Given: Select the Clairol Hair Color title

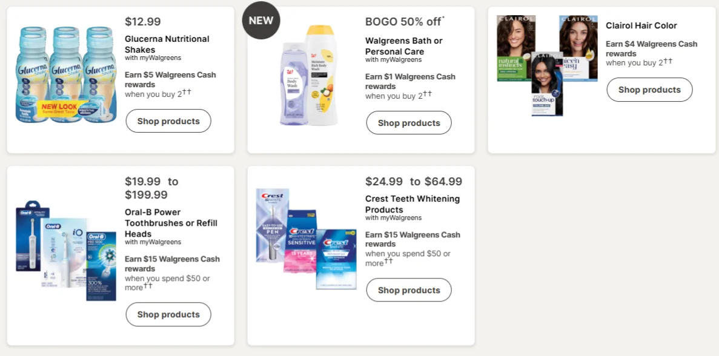Looking at the screenshot, I should [x=641, y=25].
